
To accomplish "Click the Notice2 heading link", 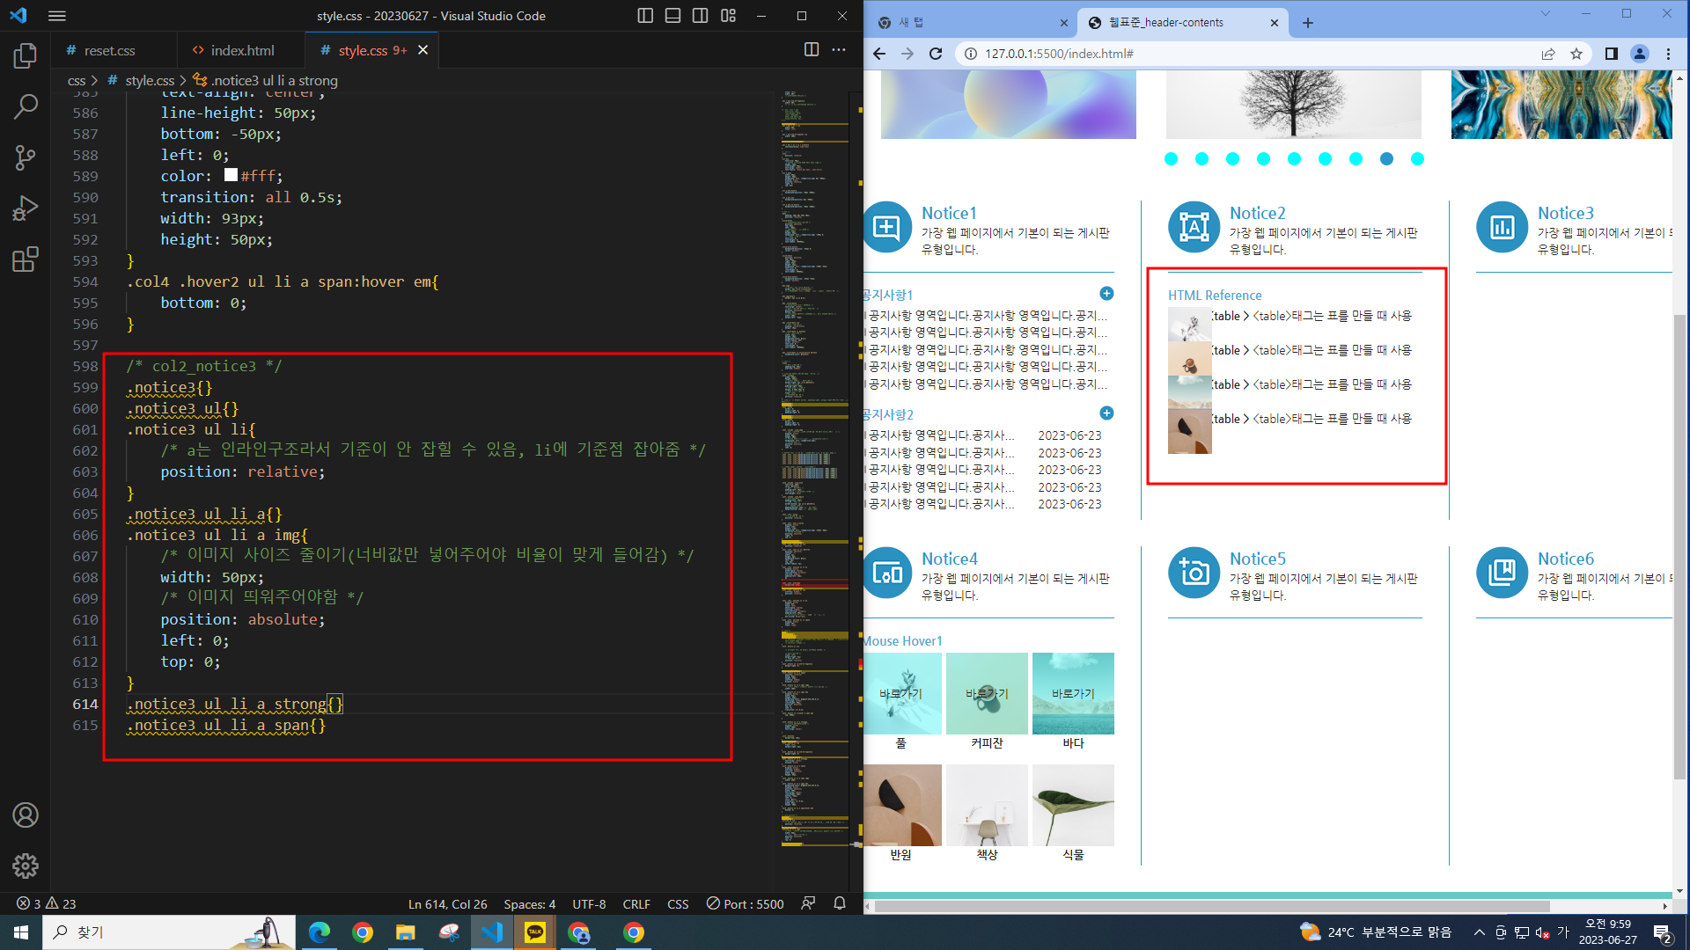I will [x=1257, y=213].
